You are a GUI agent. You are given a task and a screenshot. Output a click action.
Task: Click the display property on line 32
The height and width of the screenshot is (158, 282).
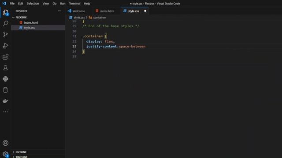click(x=93, y=41)
